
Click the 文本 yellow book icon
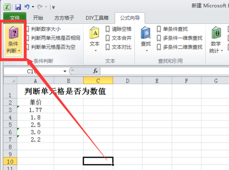point(94,33)
